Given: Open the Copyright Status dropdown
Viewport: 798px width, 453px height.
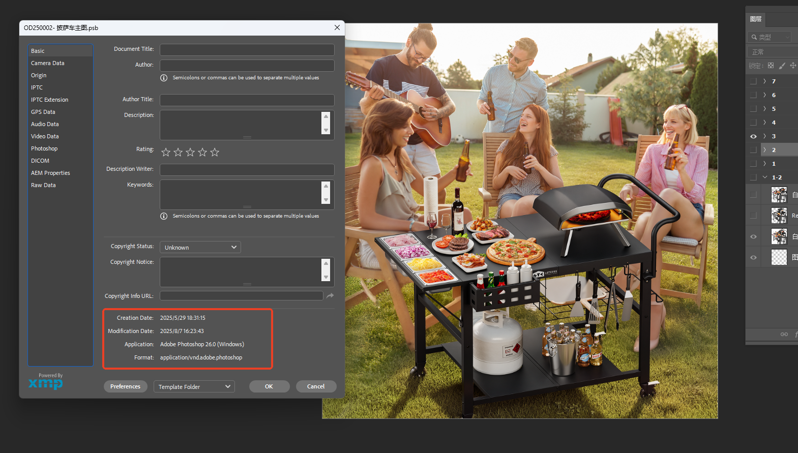Looking at the screenshot, I should tap(200, 247).
